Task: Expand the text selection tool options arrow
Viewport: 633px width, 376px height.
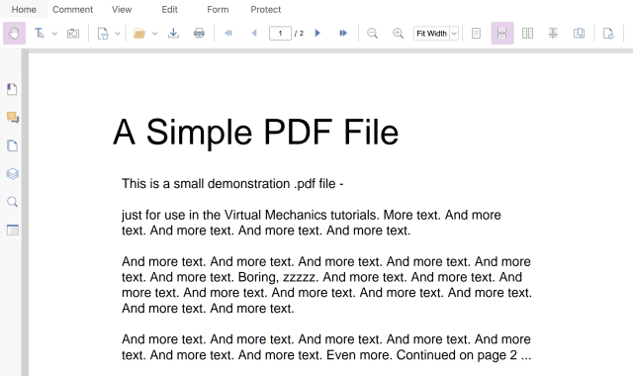Action: tap(54, 34)
